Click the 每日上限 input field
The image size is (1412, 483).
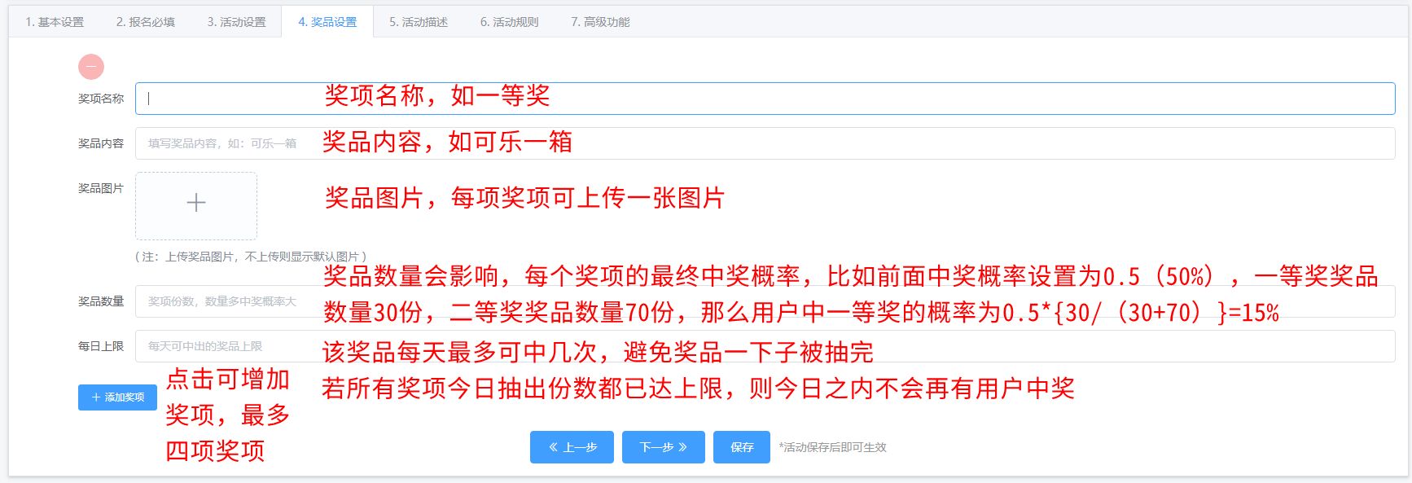pyautogui.click(x=228, y=346)
